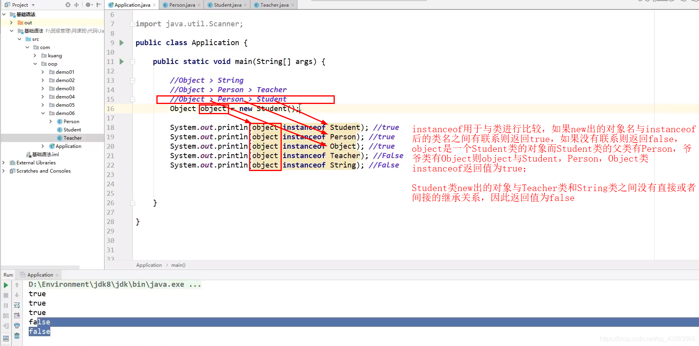Collapse the src folder
This screenshot has height=346, width=699.
pos(19,39)
